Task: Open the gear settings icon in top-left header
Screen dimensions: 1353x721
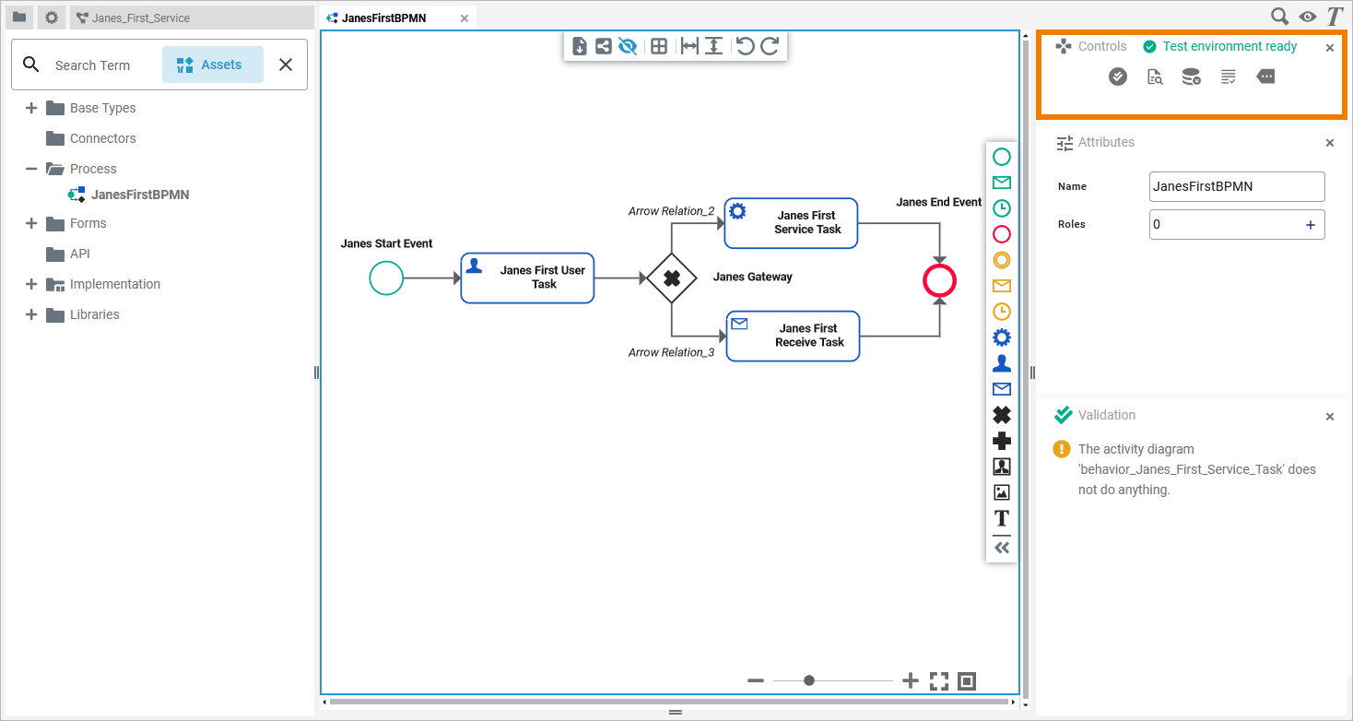Action: pyautogui.click(x=52, y=17)
